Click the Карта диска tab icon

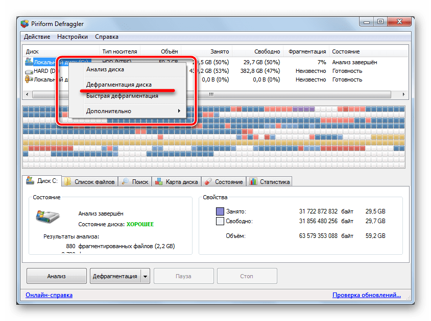tap(159, 181)
